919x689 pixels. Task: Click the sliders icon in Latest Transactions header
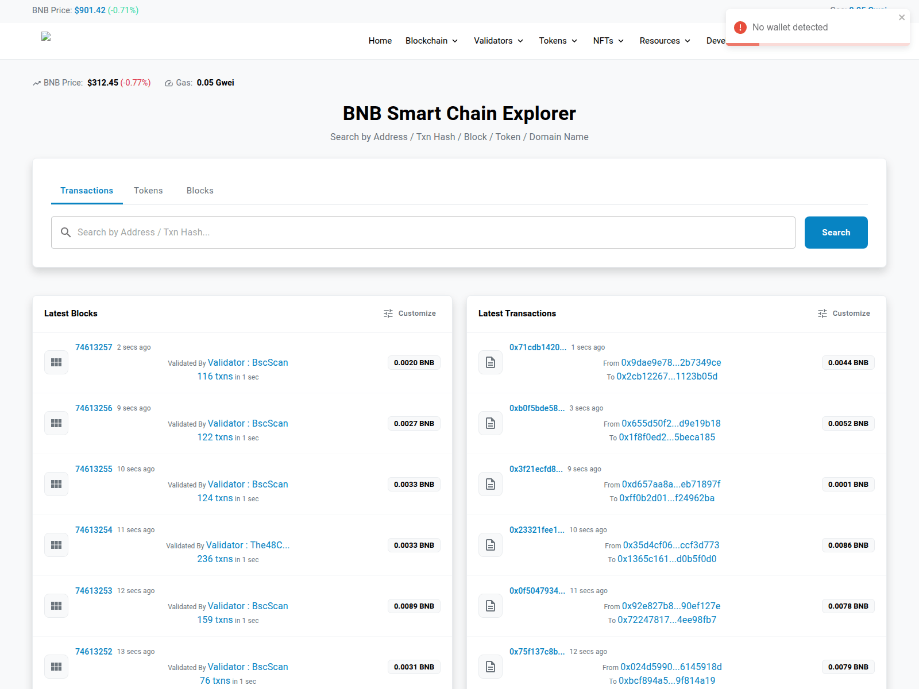coord(823,313)
